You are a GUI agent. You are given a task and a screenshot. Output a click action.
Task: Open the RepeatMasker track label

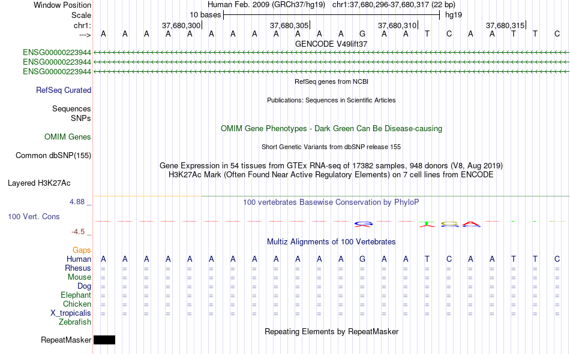click(66, 340)
